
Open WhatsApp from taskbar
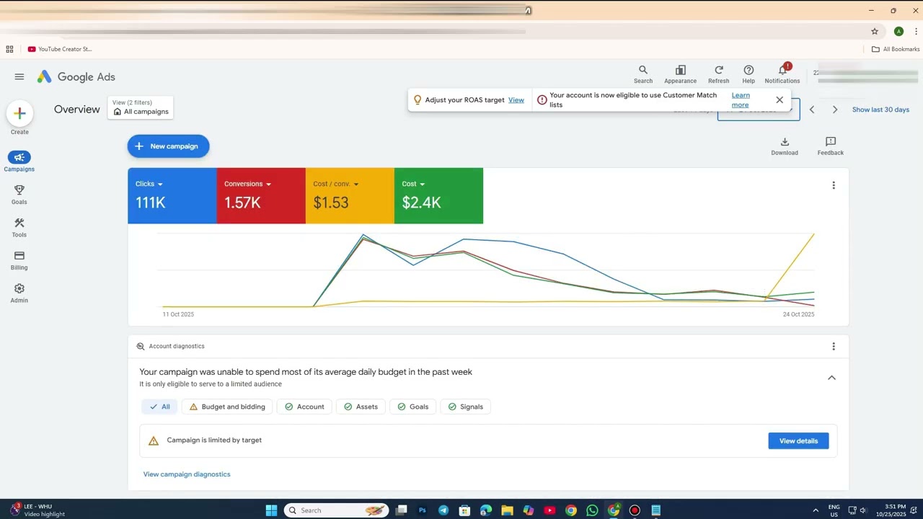[592, 510]
